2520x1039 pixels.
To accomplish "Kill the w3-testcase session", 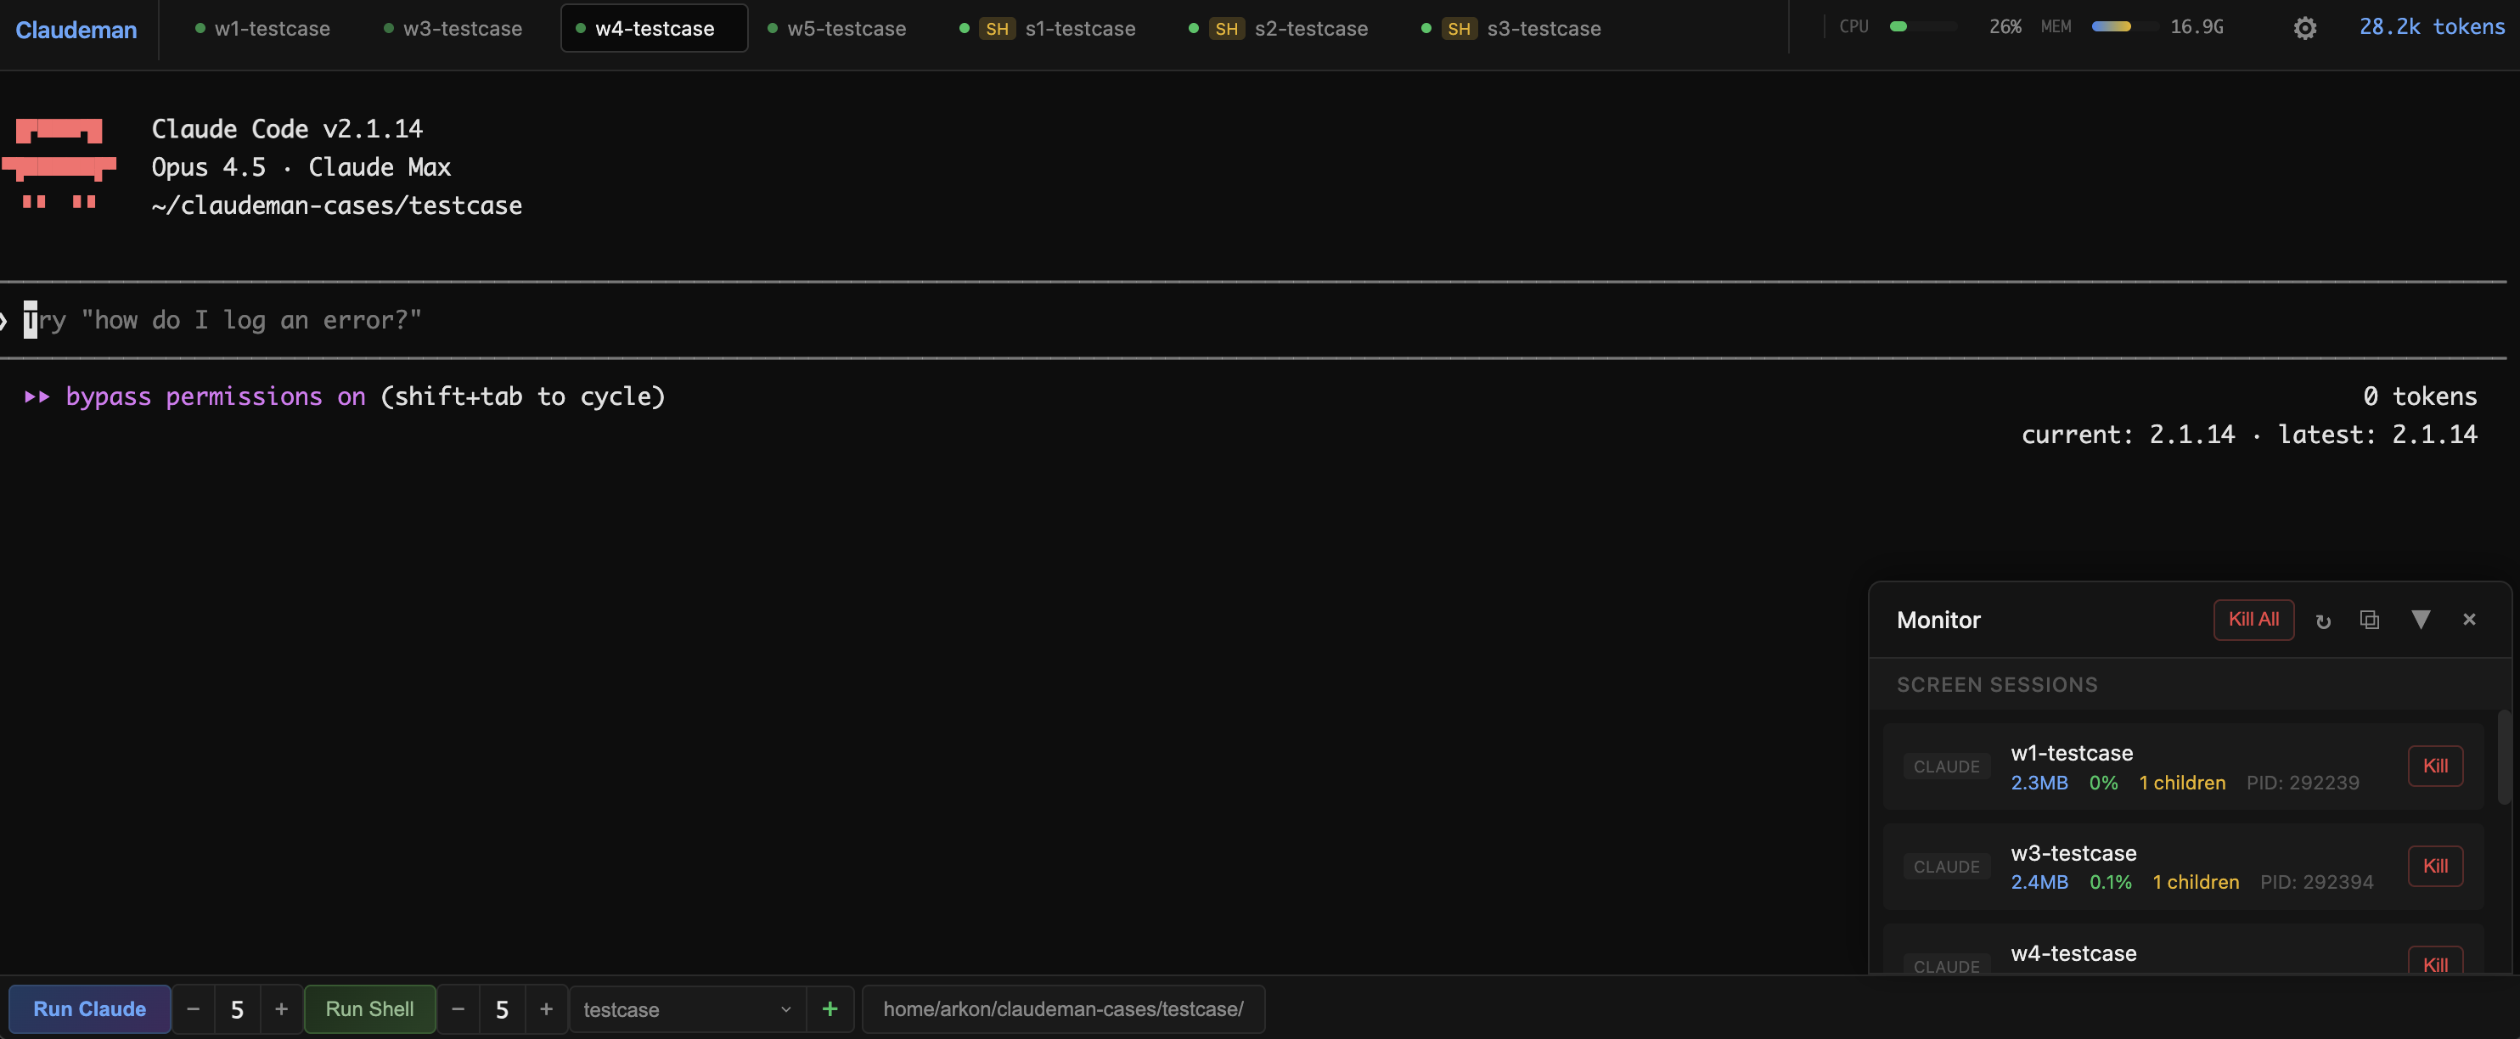I will point(2435,866).
